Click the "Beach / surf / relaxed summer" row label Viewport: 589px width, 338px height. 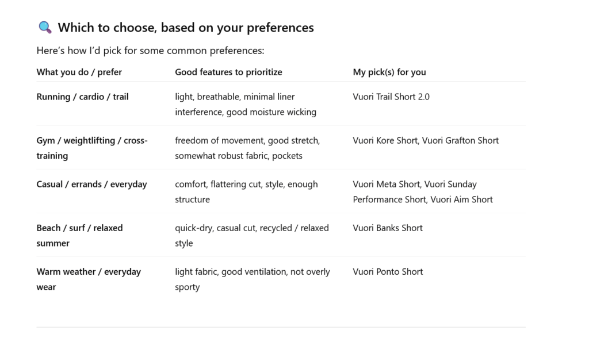79,235
